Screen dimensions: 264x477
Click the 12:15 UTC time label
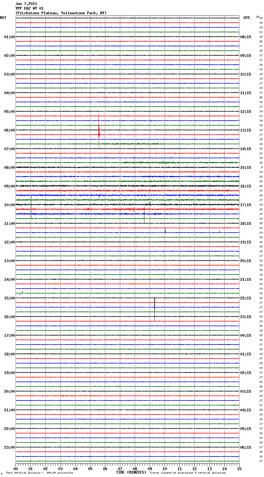[246, 112]
